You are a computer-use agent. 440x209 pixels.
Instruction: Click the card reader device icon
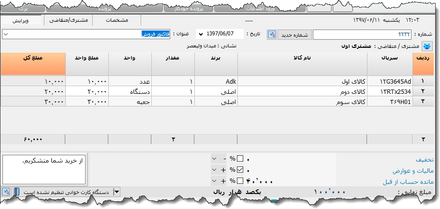click(x=17, y=192)
